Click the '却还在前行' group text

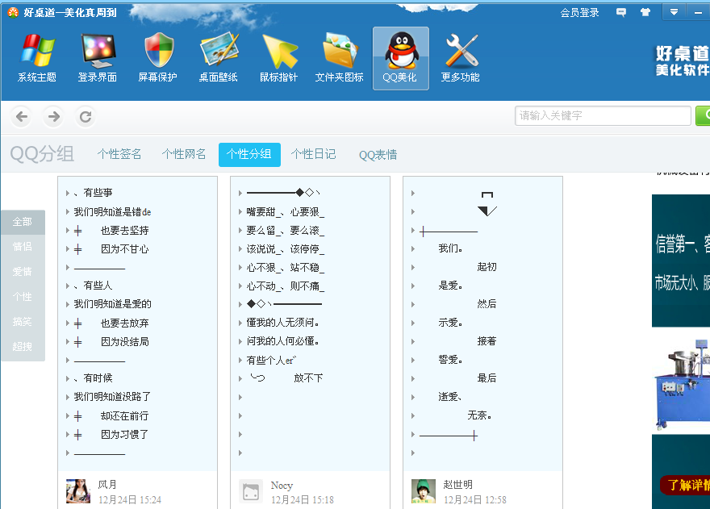[124, 415]
